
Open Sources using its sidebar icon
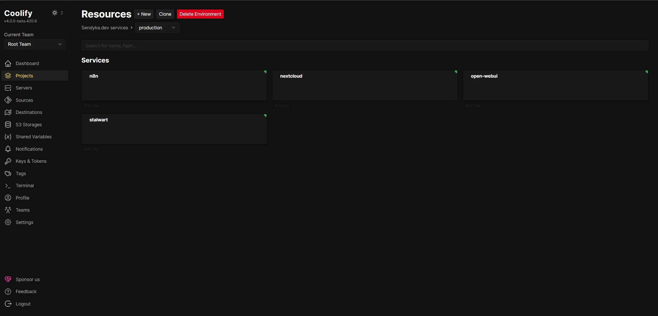point(8,100)
